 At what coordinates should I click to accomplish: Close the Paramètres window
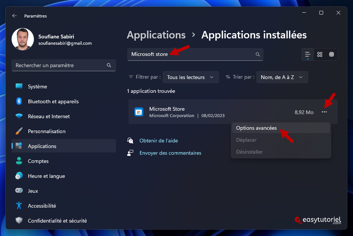coord(338,13)
